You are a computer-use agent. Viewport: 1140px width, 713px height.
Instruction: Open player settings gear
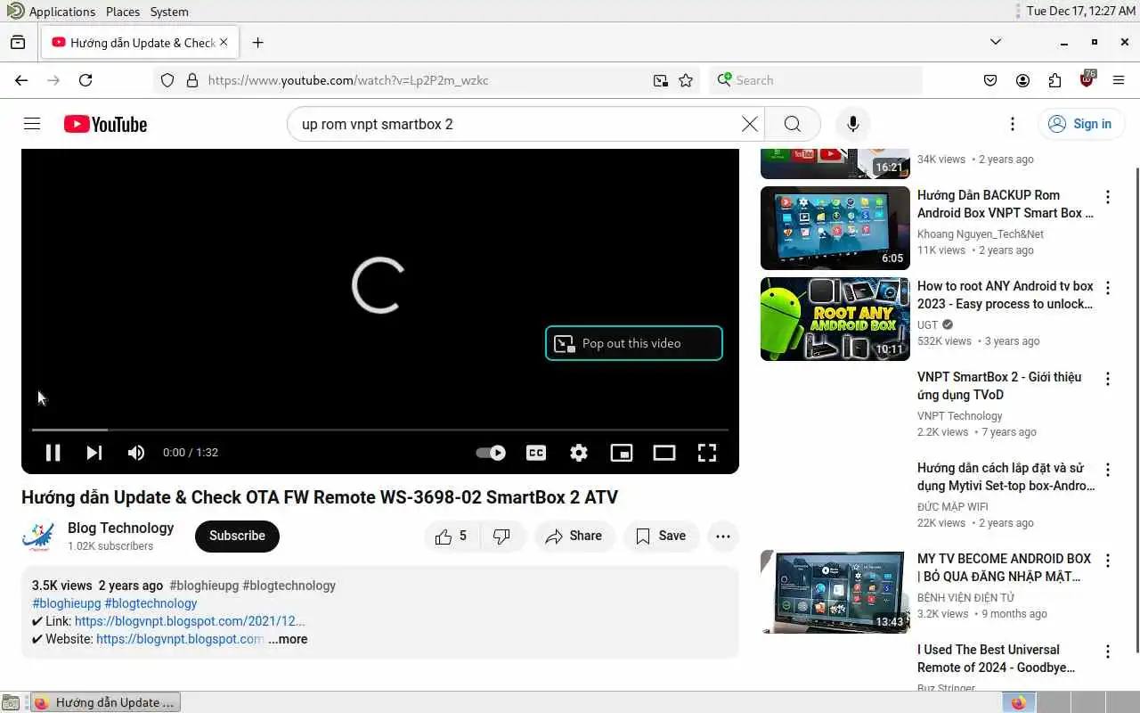579,453
